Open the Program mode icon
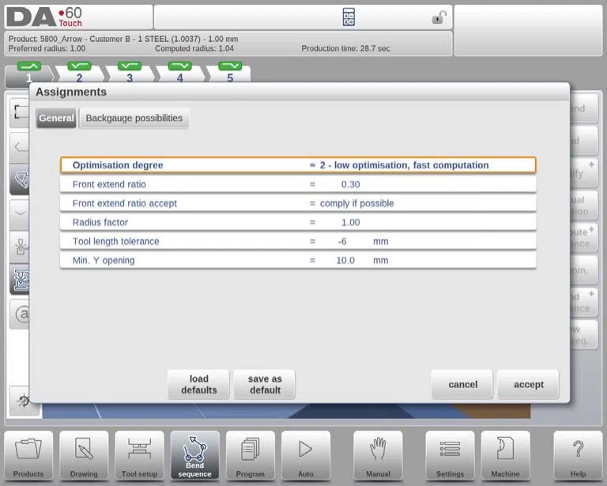Viewport: 607px width, 486px height. point(250,456)
